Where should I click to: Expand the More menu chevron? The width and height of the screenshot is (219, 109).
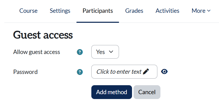pos(209,11)
